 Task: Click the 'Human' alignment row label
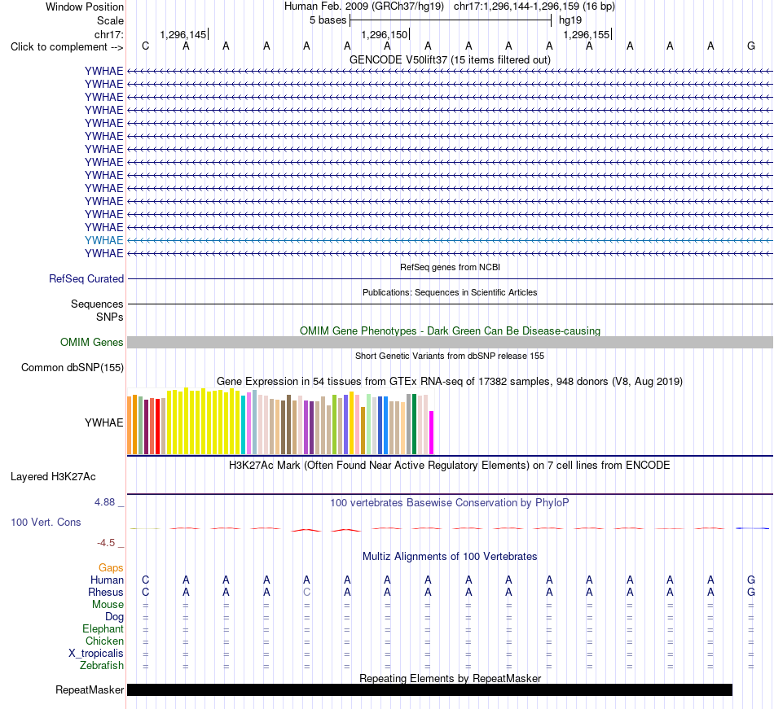pyautogui.click(x=107, y=580)
